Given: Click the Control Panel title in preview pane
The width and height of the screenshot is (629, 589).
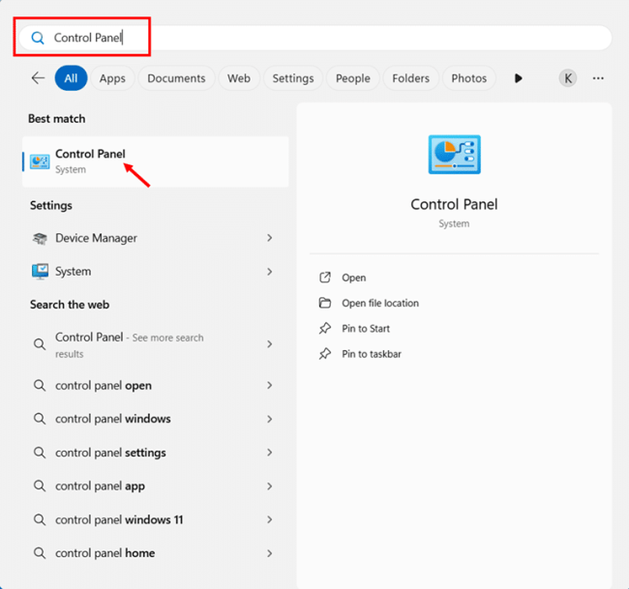Looking at the screenshot, I should pos(454,204).
